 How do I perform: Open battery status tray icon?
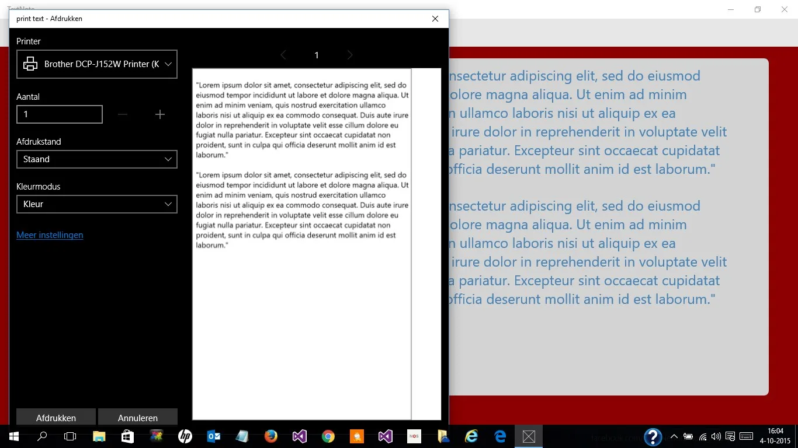(688, 436)
